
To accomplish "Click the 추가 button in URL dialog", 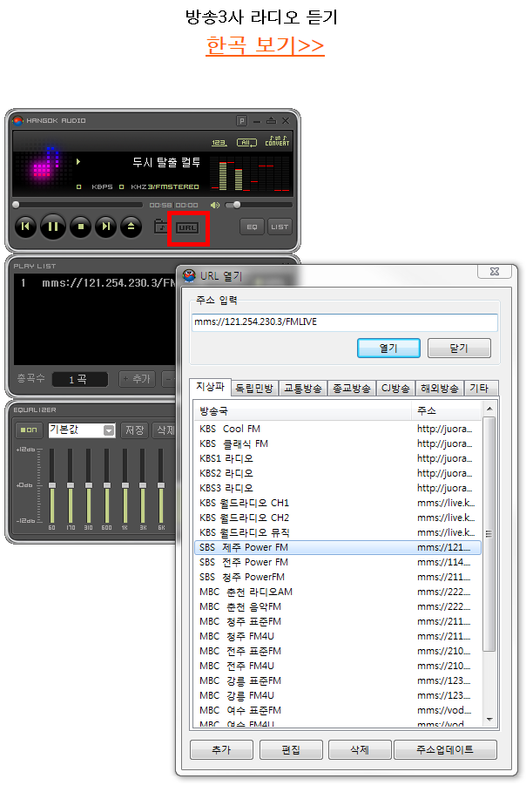I will (221, 749).
